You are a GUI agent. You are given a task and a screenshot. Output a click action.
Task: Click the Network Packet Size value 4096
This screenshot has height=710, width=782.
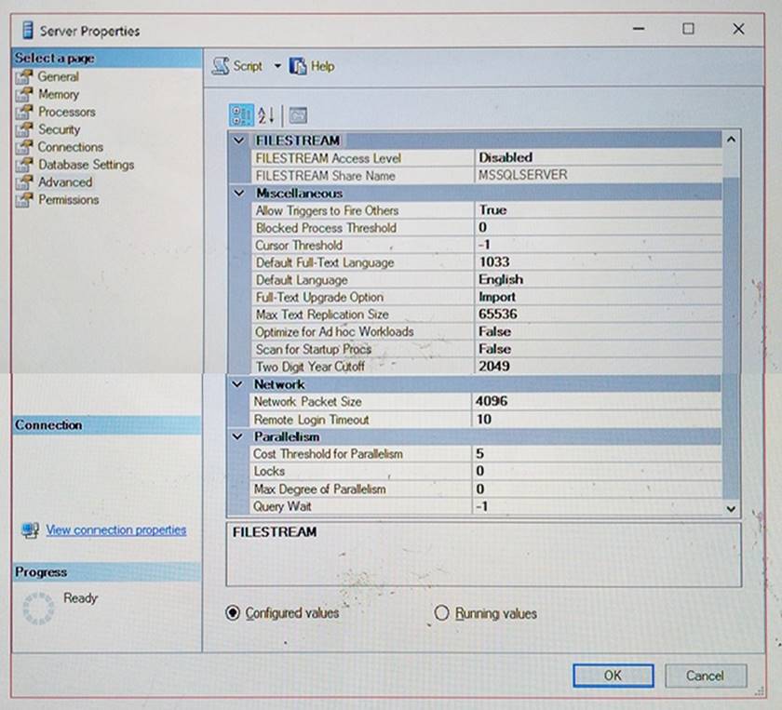pos(596,401)
